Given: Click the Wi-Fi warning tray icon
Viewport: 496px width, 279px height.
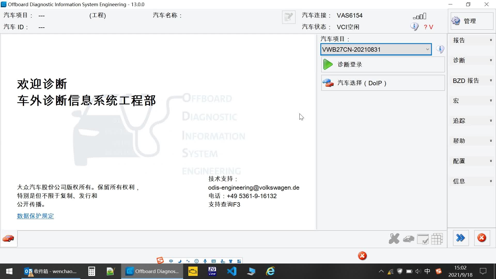Looking at the screenshot, I should pyautogui.click(x=390, y=271).
